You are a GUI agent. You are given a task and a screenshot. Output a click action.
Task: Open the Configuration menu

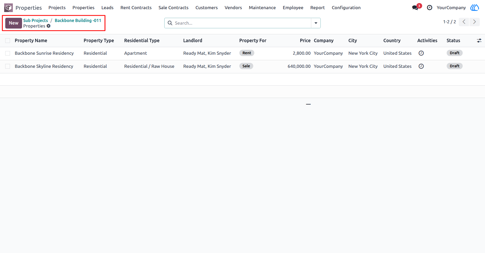click(x=346, y=8)
